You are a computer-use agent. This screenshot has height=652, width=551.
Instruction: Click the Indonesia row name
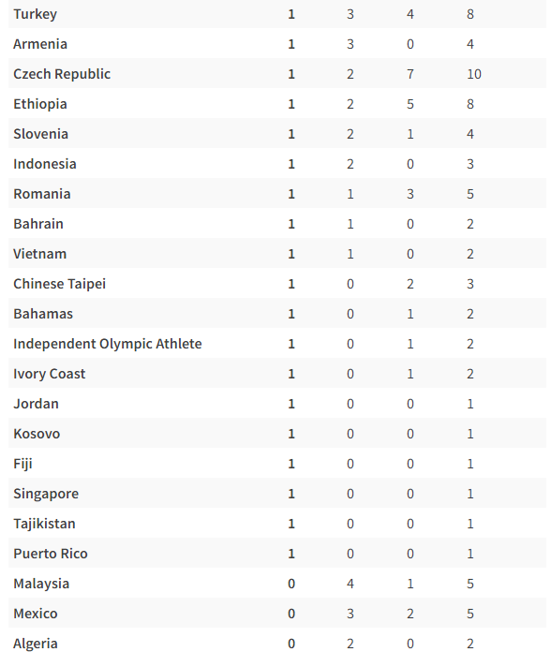(x=44, y=164)
